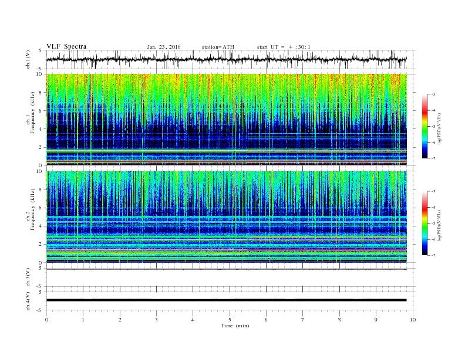Click the lower color scale bar beside ch.2
The width and height of the screenshot is (465, 359).
(x=424, y=223)
